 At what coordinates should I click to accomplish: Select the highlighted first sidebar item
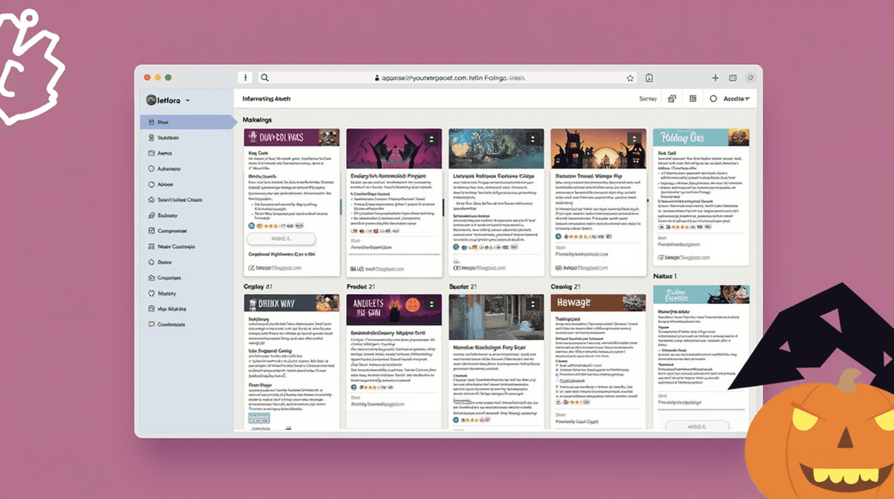(x=188, y=122)
